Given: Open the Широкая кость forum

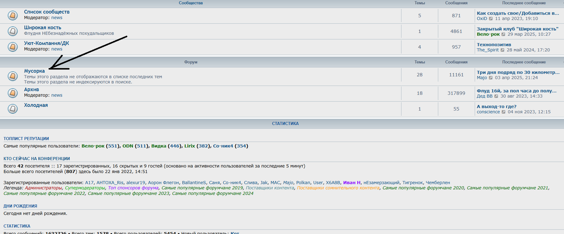Looking at the screenshot, I should [x=42, y=28].
